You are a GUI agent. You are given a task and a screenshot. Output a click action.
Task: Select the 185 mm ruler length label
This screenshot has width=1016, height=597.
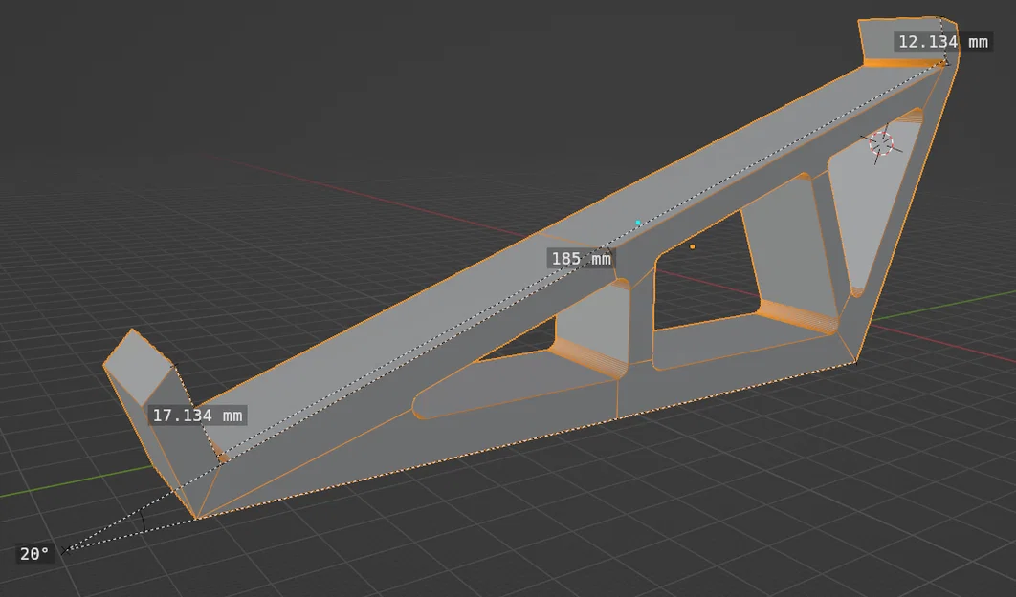[582, 259]
